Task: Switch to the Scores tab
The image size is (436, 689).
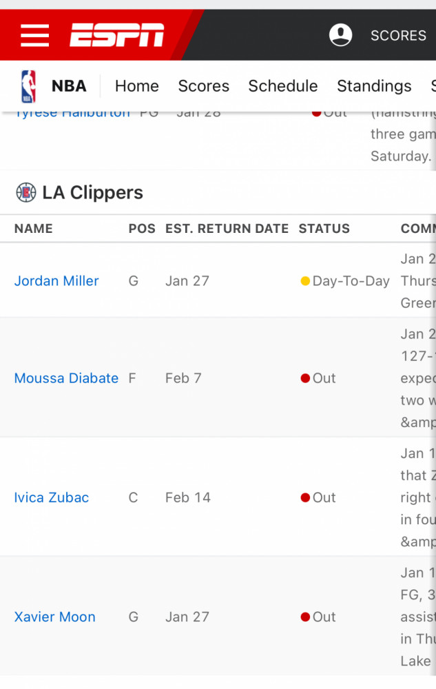Action: coord(204,85)
